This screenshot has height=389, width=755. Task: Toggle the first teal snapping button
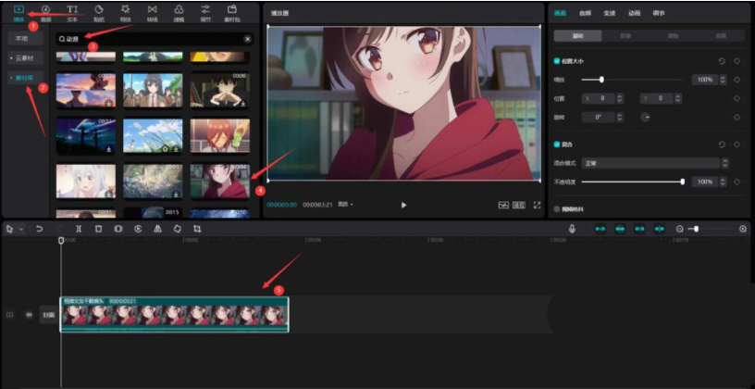pyautogui.click(x=600, y=229)
